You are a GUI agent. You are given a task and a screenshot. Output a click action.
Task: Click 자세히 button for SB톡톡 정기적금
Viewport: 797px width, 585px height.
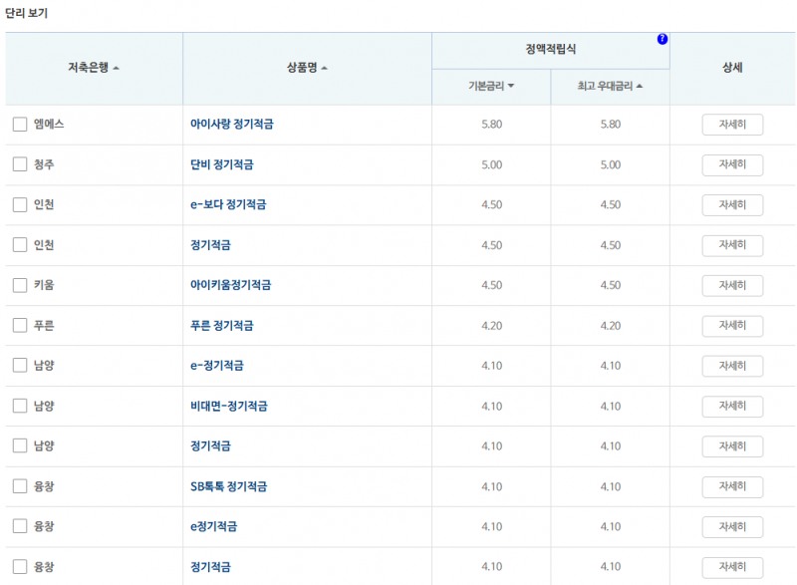coord(732,486)
